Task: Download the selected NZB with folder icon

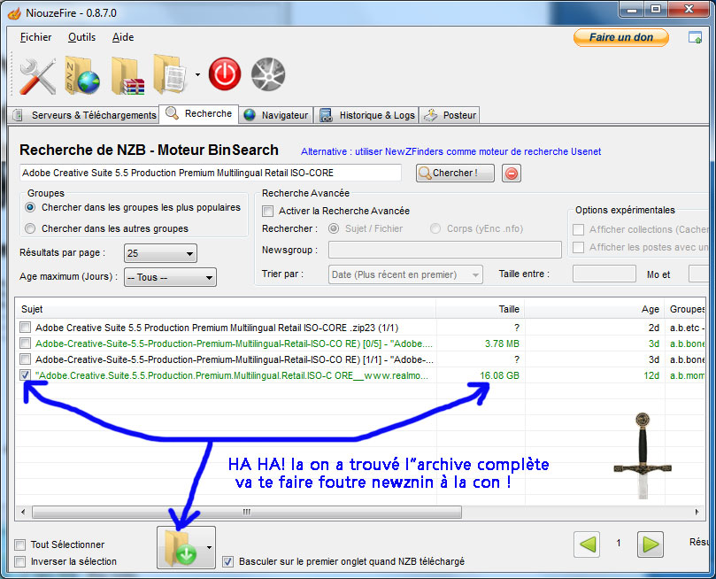Action: (x=181, y=547)
